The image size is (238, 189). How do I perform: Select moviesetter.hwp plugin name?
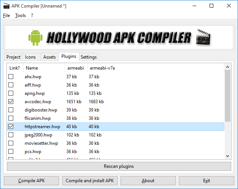tap(41, 143)
